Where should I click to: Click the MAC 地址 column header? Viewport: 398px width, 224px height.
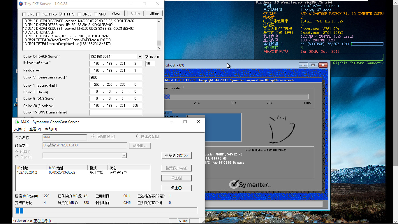pos(67,168)
